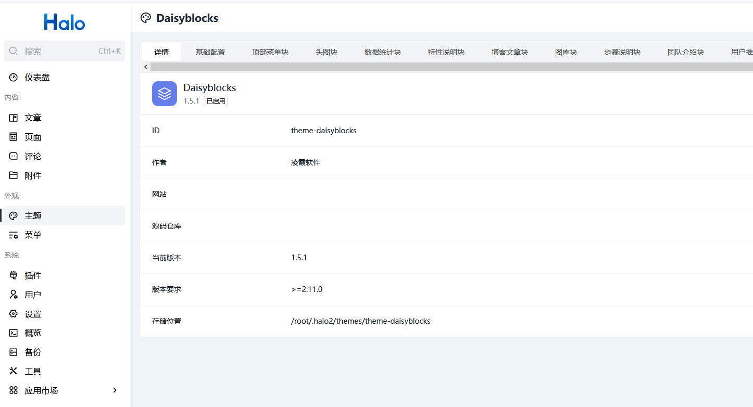Click the 附件 folder icon
The height and width of the screenshot is (407, 753).
tap(14, 176)
